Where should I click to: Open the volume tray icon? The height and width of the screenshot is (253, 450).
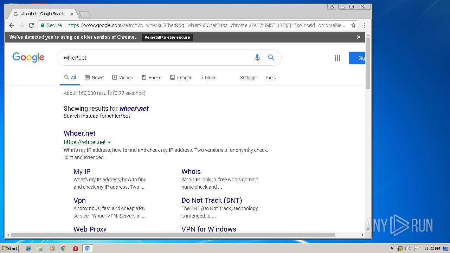coord(408,248)
